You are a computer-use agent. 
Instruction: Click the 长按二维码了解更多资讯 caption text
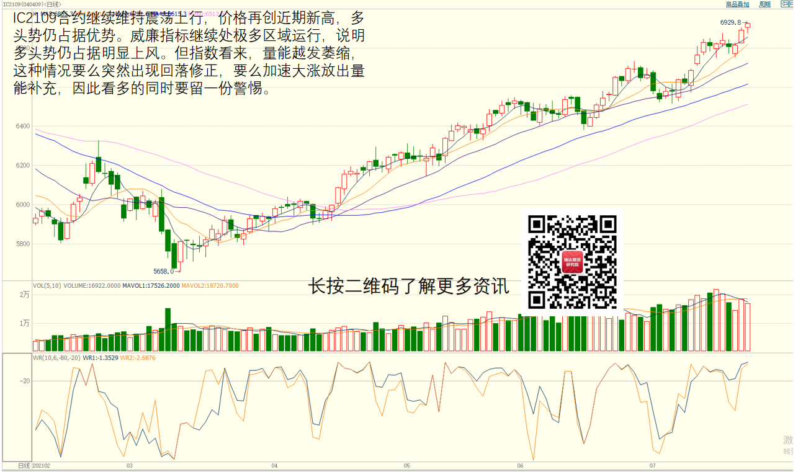click(408, 286)
